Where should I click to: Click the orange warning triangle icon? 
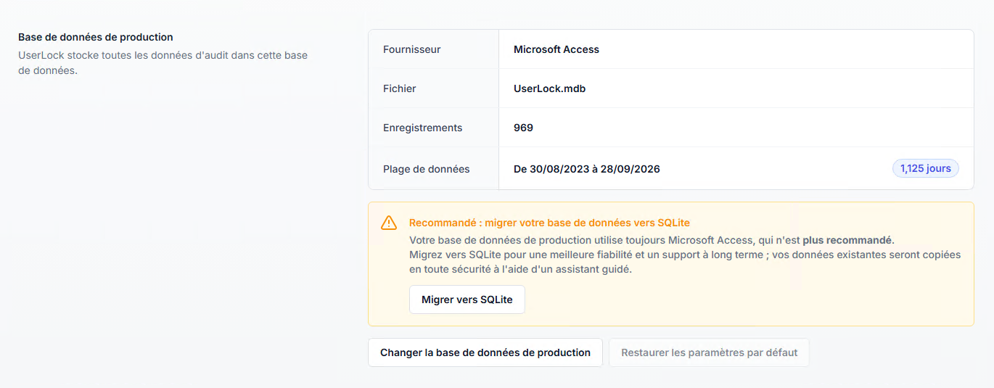click(x=389, y=223)
